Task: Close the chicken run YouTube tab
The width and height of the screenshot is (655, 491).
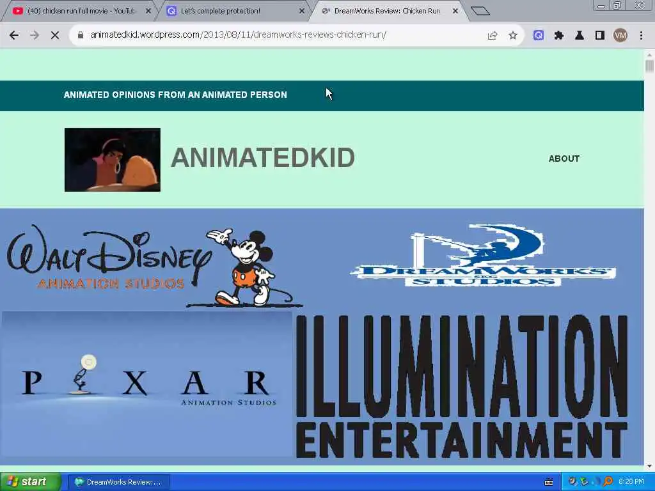Action: (148, 12)
